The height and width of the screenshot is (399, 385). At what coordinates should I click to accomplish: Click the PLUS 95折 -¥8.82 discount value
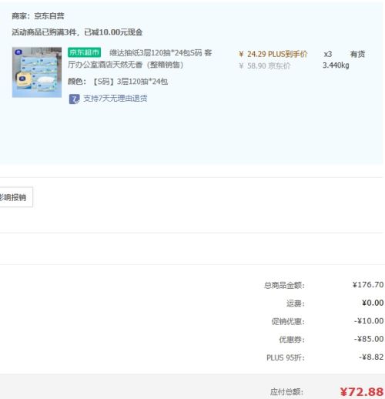[x=371, y=357]
